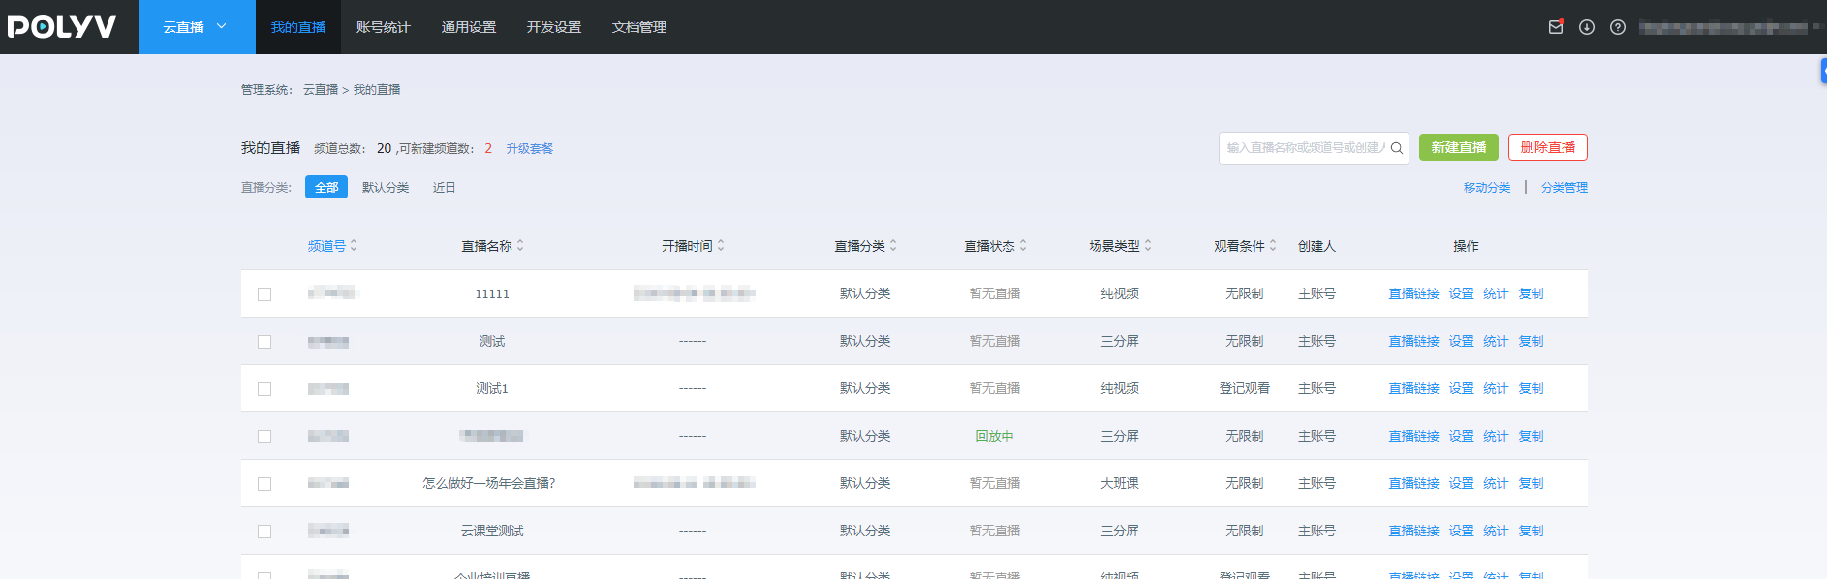1827x579 pixels.
Task: Open 场景类型 column sort dropdown
Action: [x=1148, y=246]
